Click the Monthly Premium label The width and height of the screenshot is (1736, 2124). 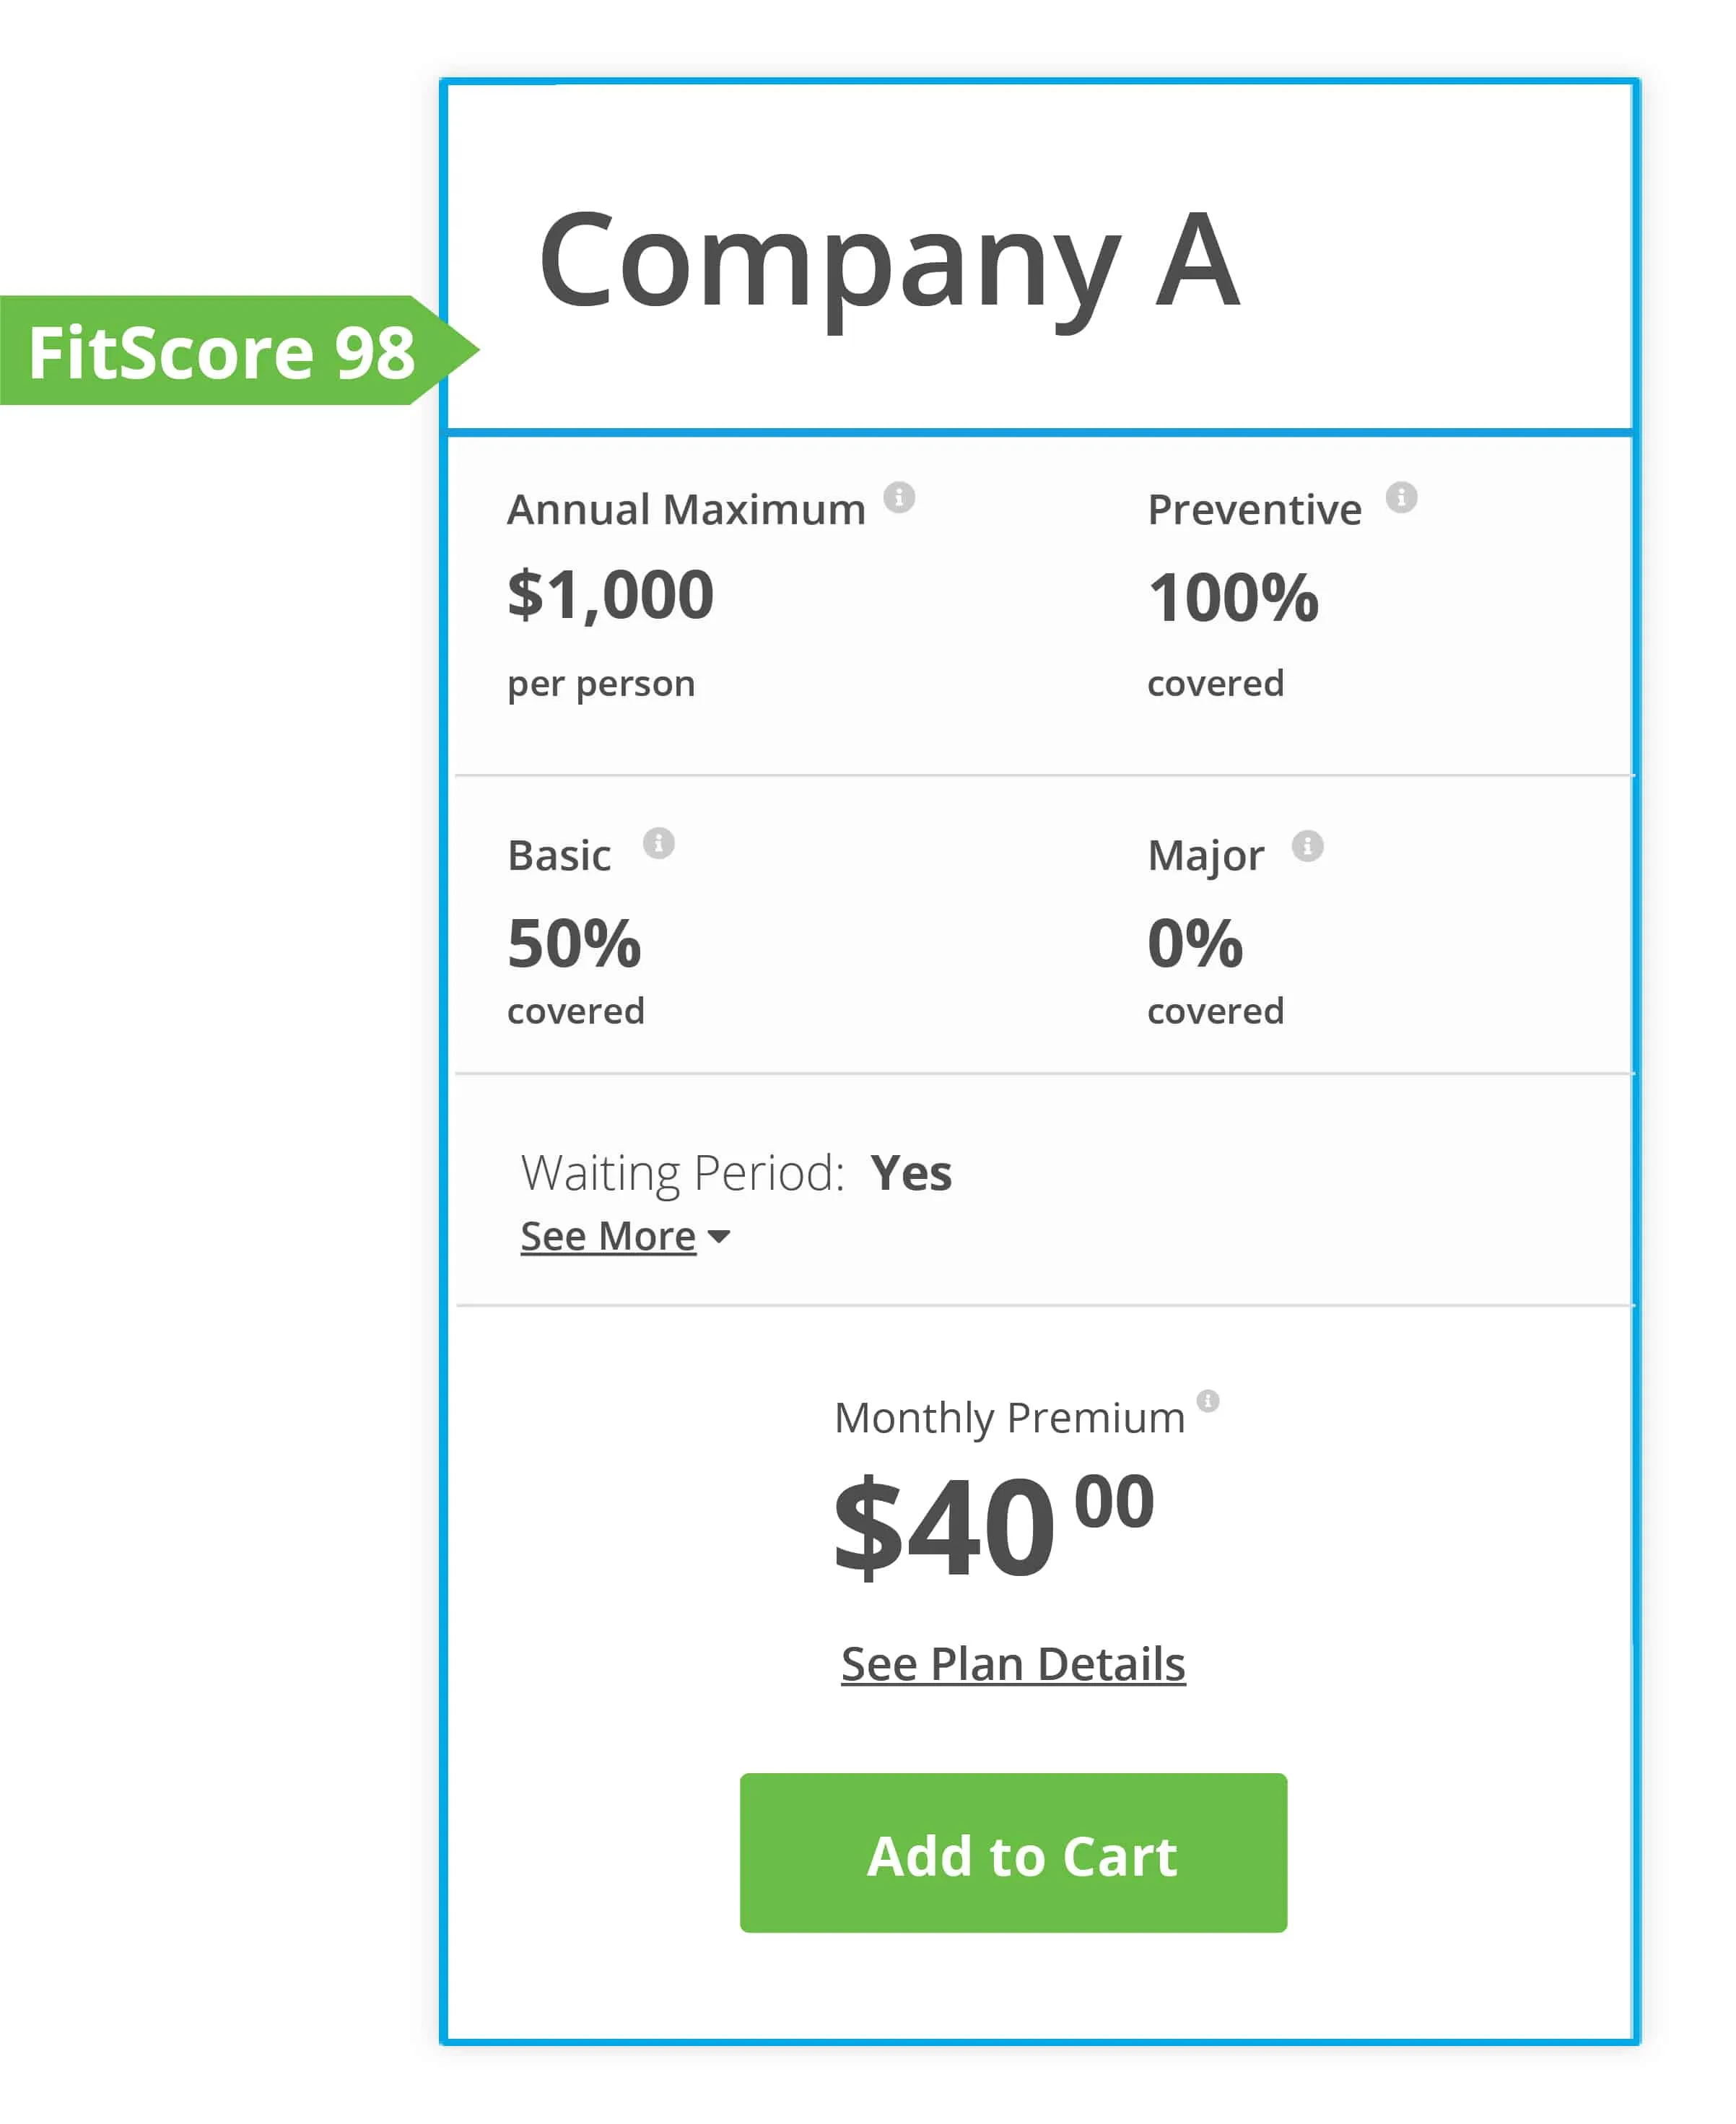1009,1418
